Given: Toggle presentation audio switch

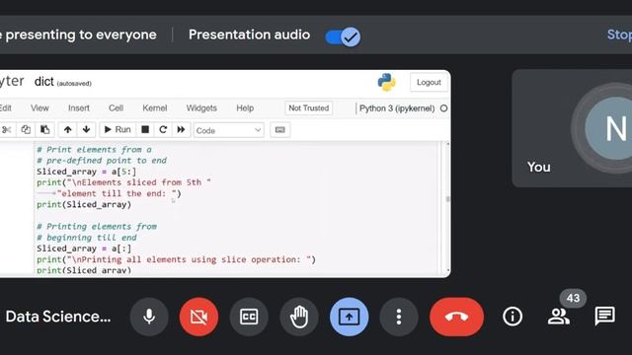Looking at the screenshot, I should point(343,37).
